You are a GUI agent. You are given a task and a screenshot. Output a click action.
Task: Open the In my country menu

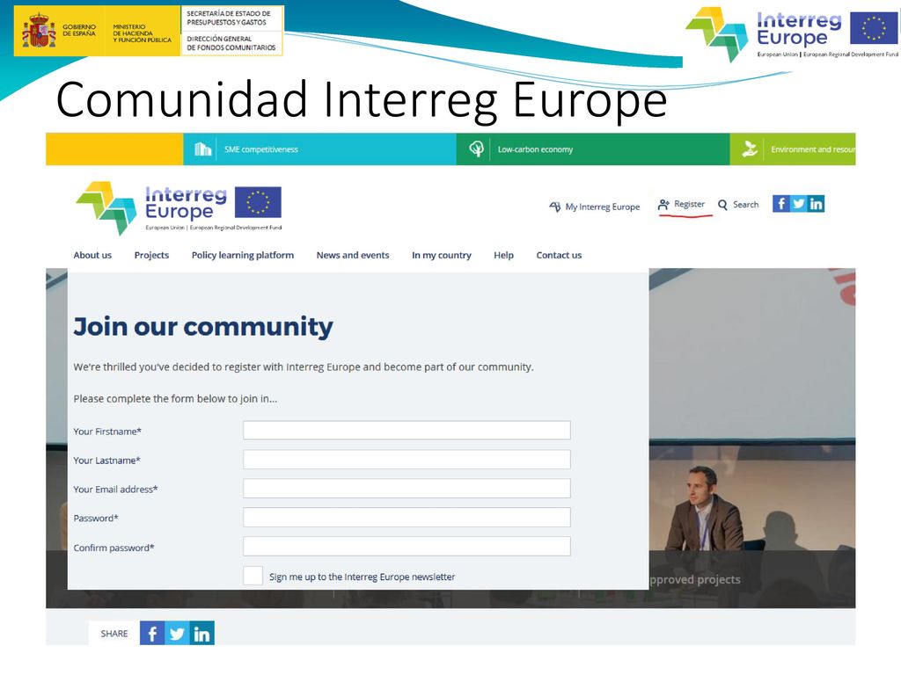click(442, 255)
